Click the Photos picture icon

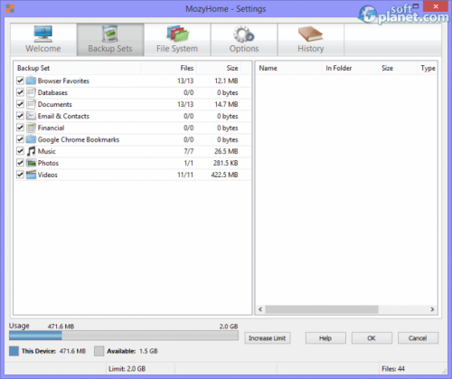point(31,163)
